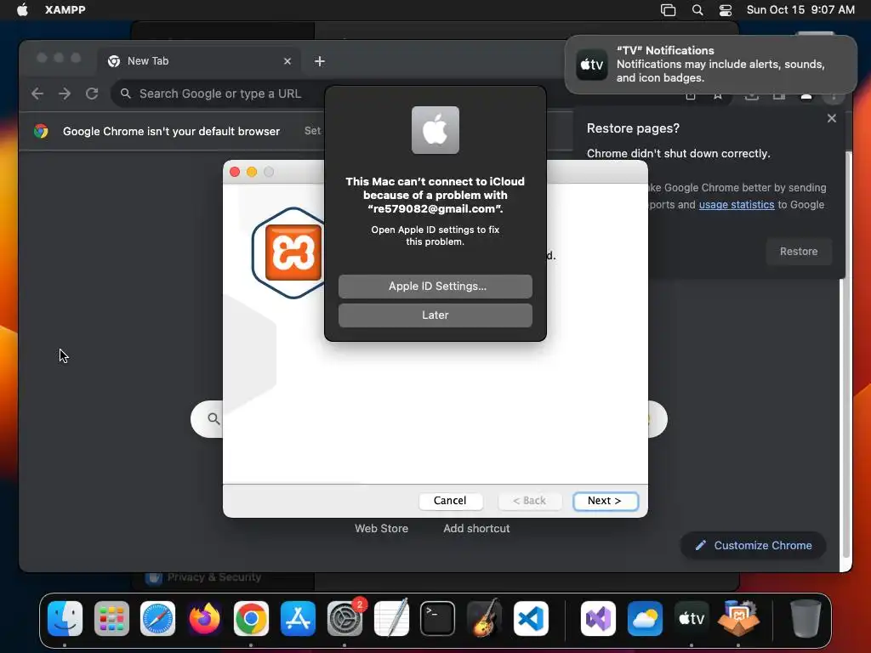Open Apple ID Settings from iCloud dialog

[x=435, y=287]
